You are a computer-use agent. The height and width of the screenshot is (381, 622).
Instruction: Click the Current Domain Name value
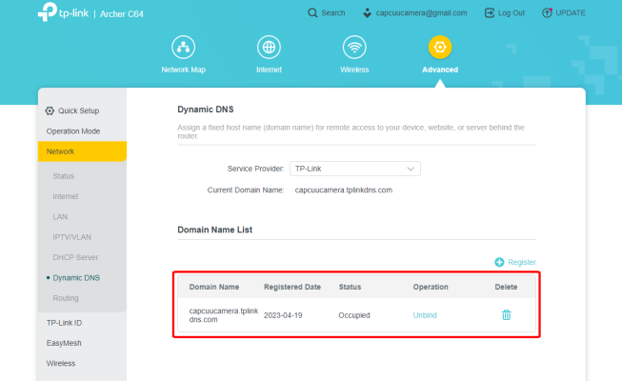344,190
